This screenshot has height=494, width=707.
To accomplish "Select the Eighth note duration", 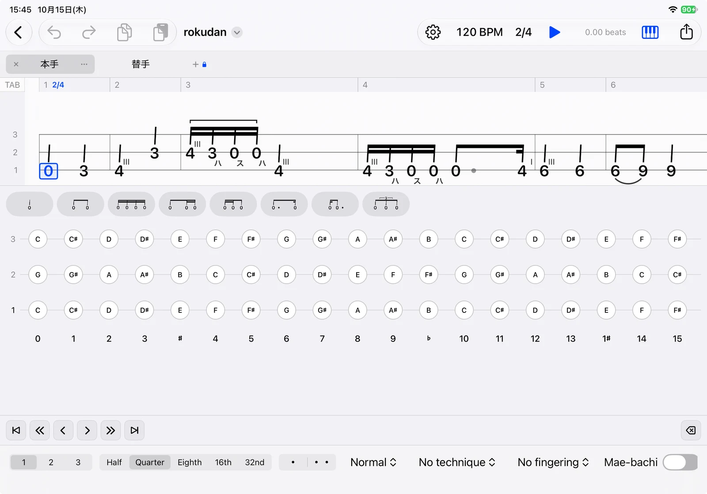I will tap(190, 462).
